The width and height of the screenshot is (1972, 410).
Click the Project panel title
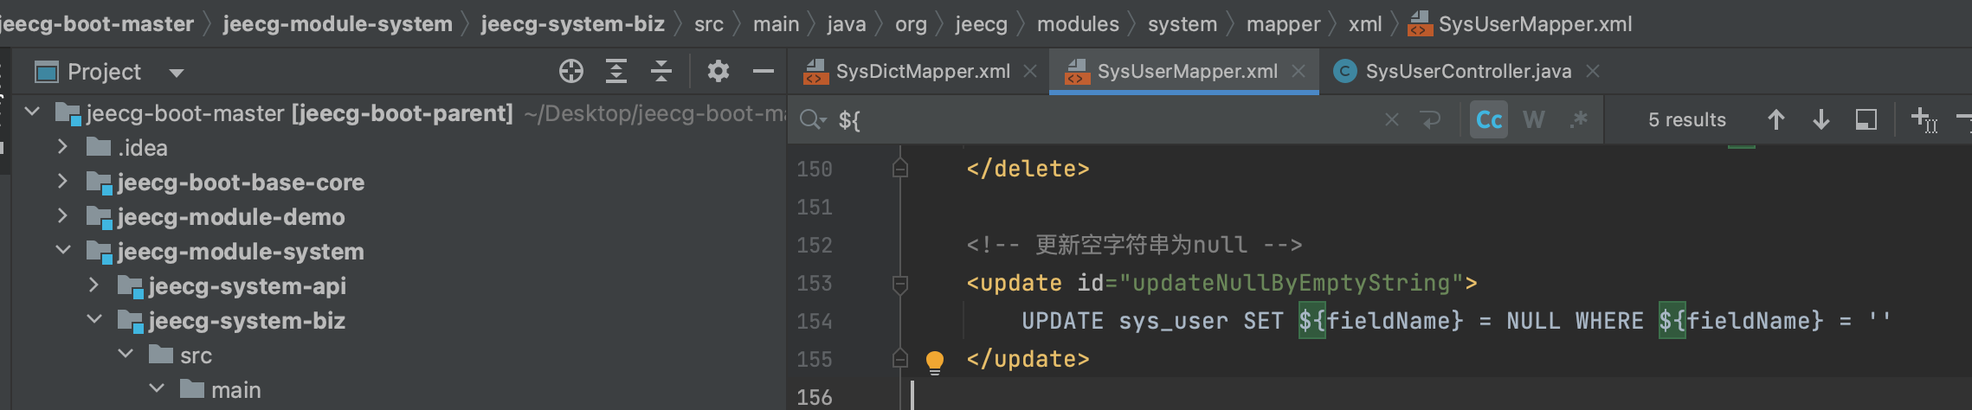coord(104,72)
